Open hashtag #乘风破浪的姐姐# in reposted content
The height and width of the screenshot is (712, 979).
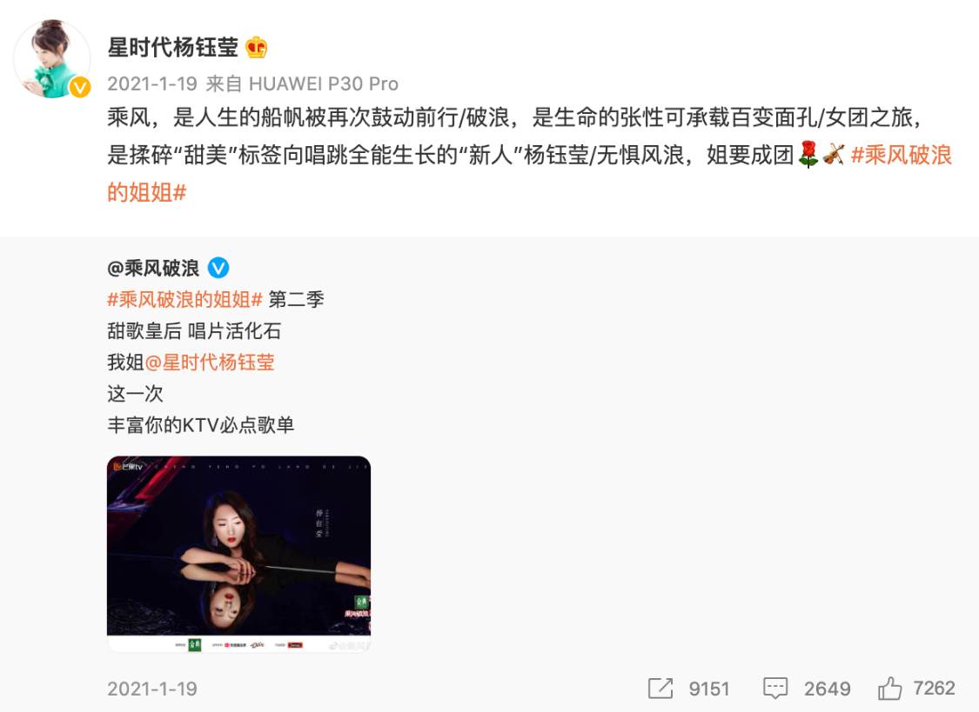184,299
